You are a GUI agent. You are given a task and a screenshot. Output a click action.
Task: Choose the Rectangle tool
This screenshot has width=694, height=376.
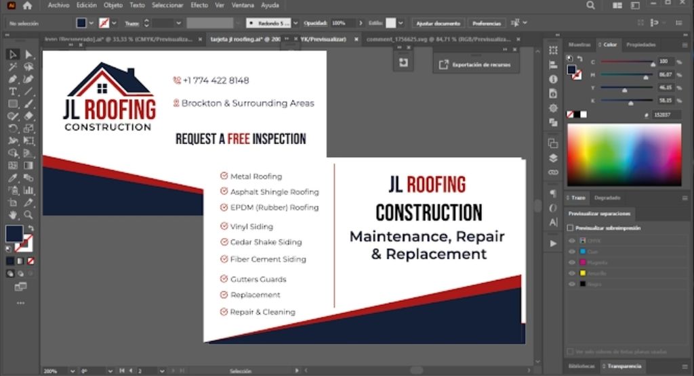12,104
